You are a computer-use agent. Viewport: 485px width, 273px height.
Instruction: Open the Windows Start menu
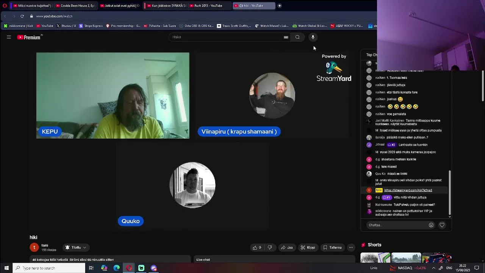(x=6, y=268)
